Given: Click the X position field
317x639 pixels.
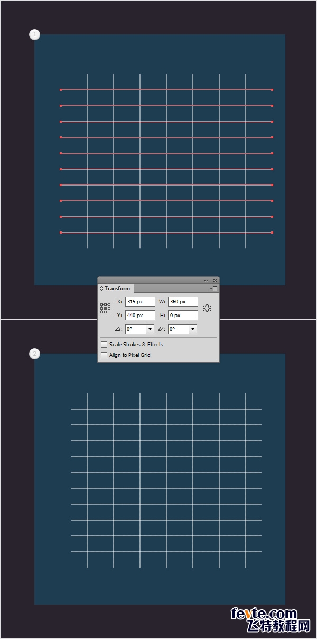Looking at the screenshot, I should click(140, 302).
